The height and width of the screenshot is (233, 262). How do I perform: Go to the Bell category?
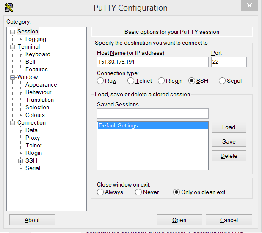[x=30, y=62]
